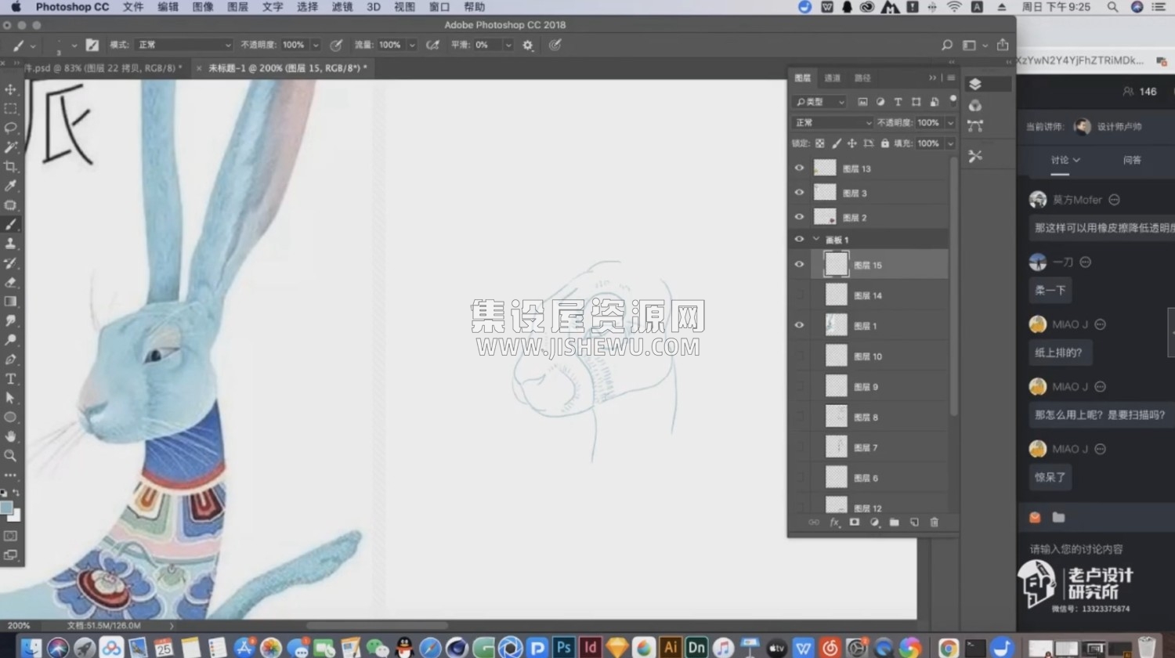1175x658 pixels.
Task: Hide layer 图层 13
Action: tap(799, 168)
